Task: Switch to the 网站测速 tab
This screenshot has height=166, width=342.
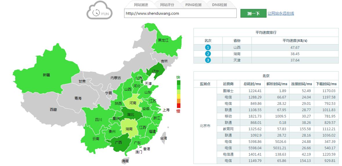Action: point(141,5)
